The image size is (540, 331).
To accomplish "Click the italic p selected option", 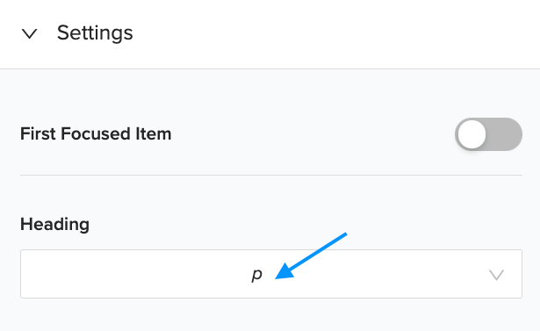I will [x=257, y=275].
